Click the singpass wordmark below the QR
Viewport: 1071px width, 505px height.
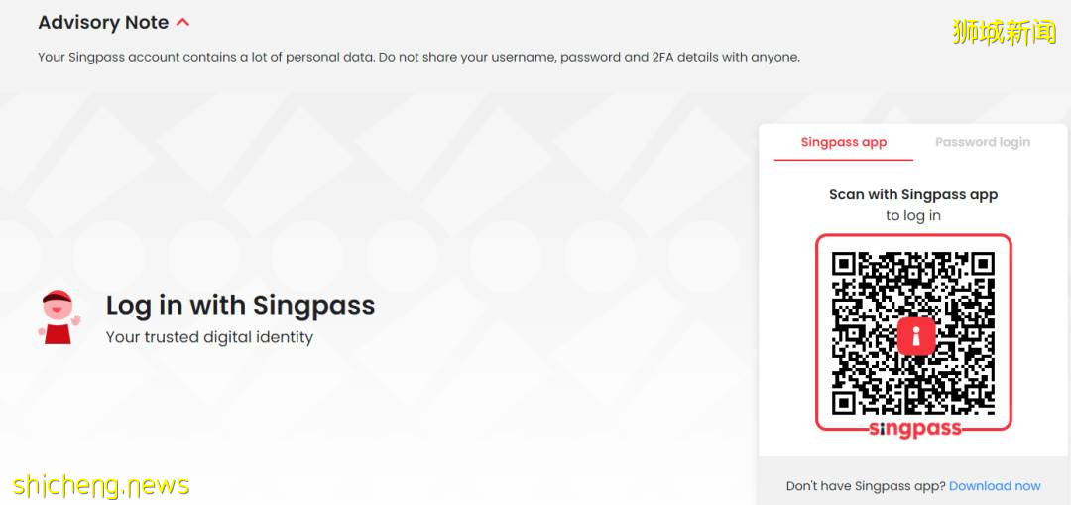tap(914, 429)
